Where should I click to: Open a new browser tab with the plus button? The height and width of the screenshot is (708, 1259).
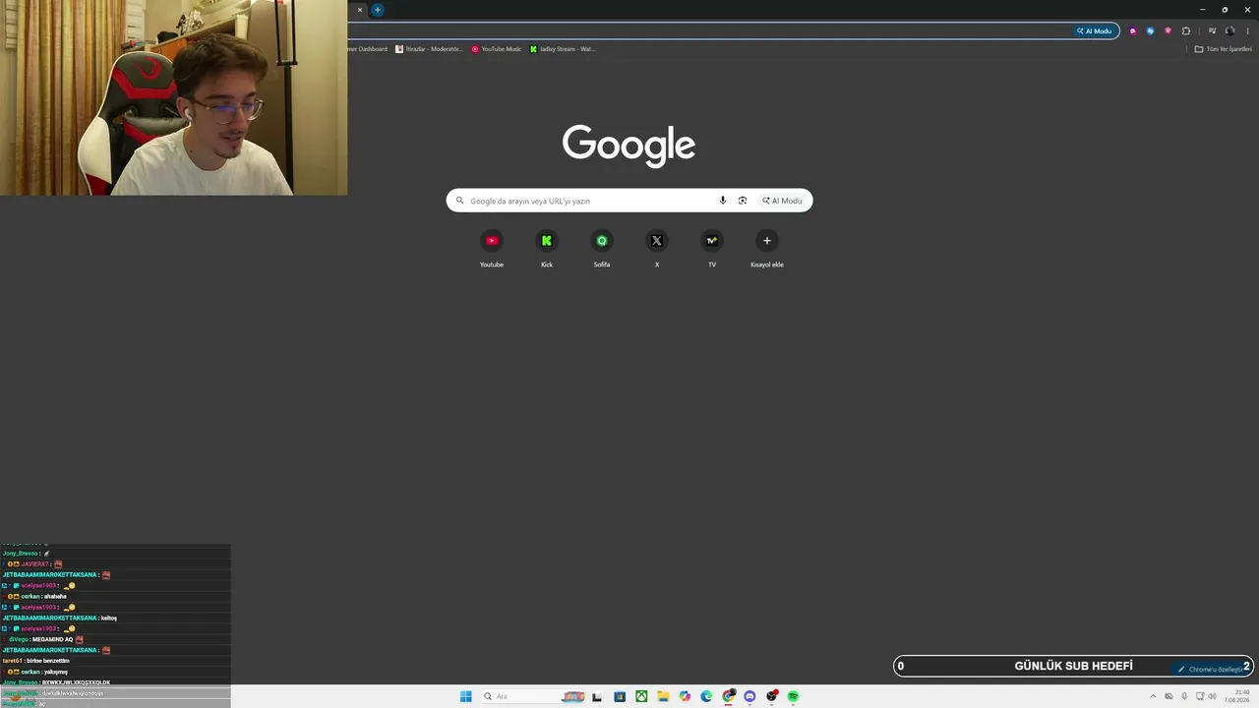(377, 10)
